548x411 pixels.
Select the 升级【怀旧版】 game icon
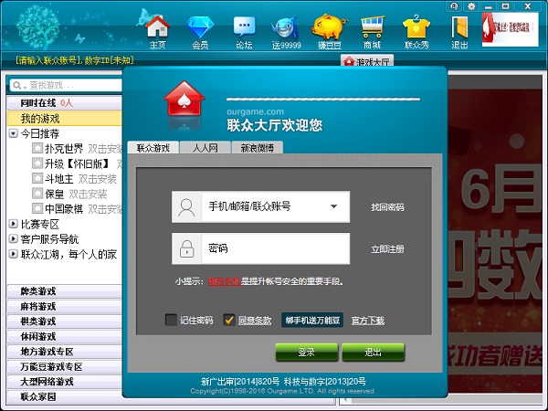pos(37,163)
